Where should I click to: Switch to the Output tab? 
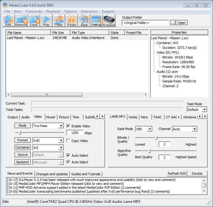tap(13, 117)
